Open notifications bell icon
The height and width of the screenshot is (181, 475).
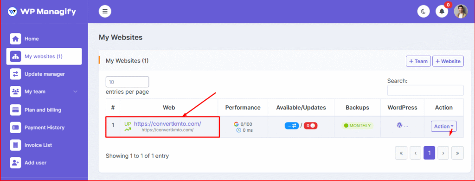click(x=442, y=12)
